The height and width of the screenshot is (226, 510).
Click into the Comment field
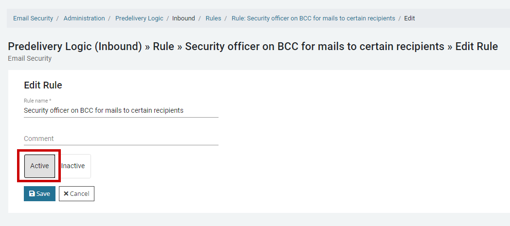(x=121, y=139)
